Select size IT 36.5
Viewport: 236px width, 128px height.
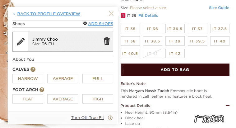pyautogui.click(x=175, y=29)
